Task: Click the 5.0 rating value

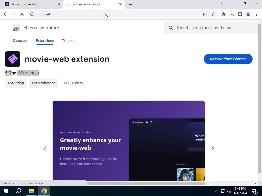Action: click(8, 73)
